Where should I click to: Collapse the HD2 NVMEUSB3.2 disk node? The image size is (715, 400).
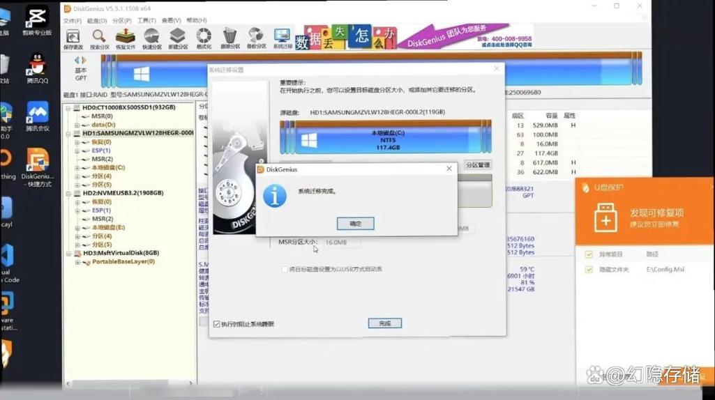pos(68,193)
